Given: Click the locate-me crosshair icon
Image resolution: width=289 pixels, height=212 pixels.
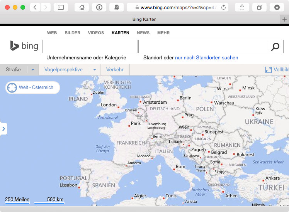Looking at the screenshot, I should (x=12, y=87).
